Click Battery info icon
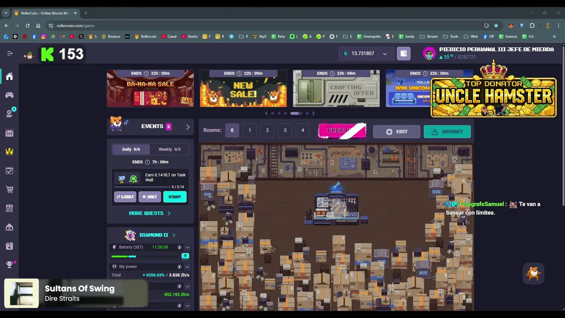This screenshot has height=318, width=565. (179, 247)
